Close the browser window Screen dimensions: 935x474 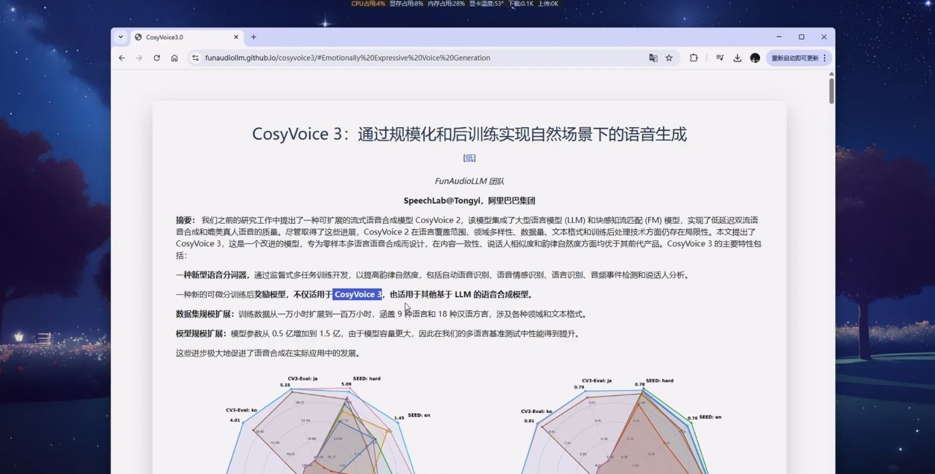click(824, 37)
